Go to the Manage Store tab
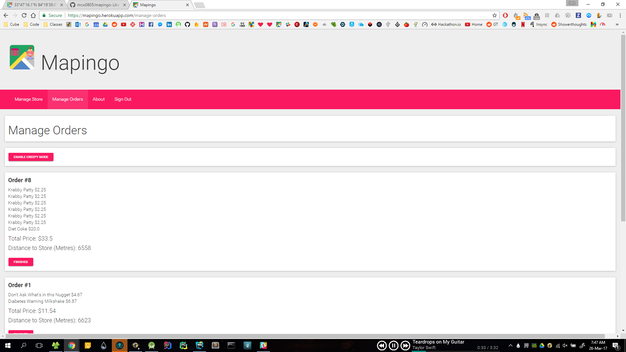Image resolution: width=626 pixels, height=352 pixels. click(28, 99)
